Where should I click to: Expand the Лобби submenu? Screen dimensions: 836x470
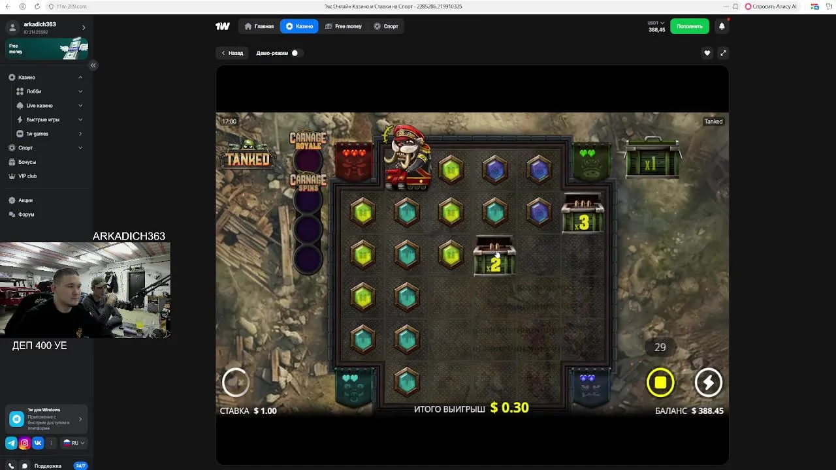tap(80, 91)
